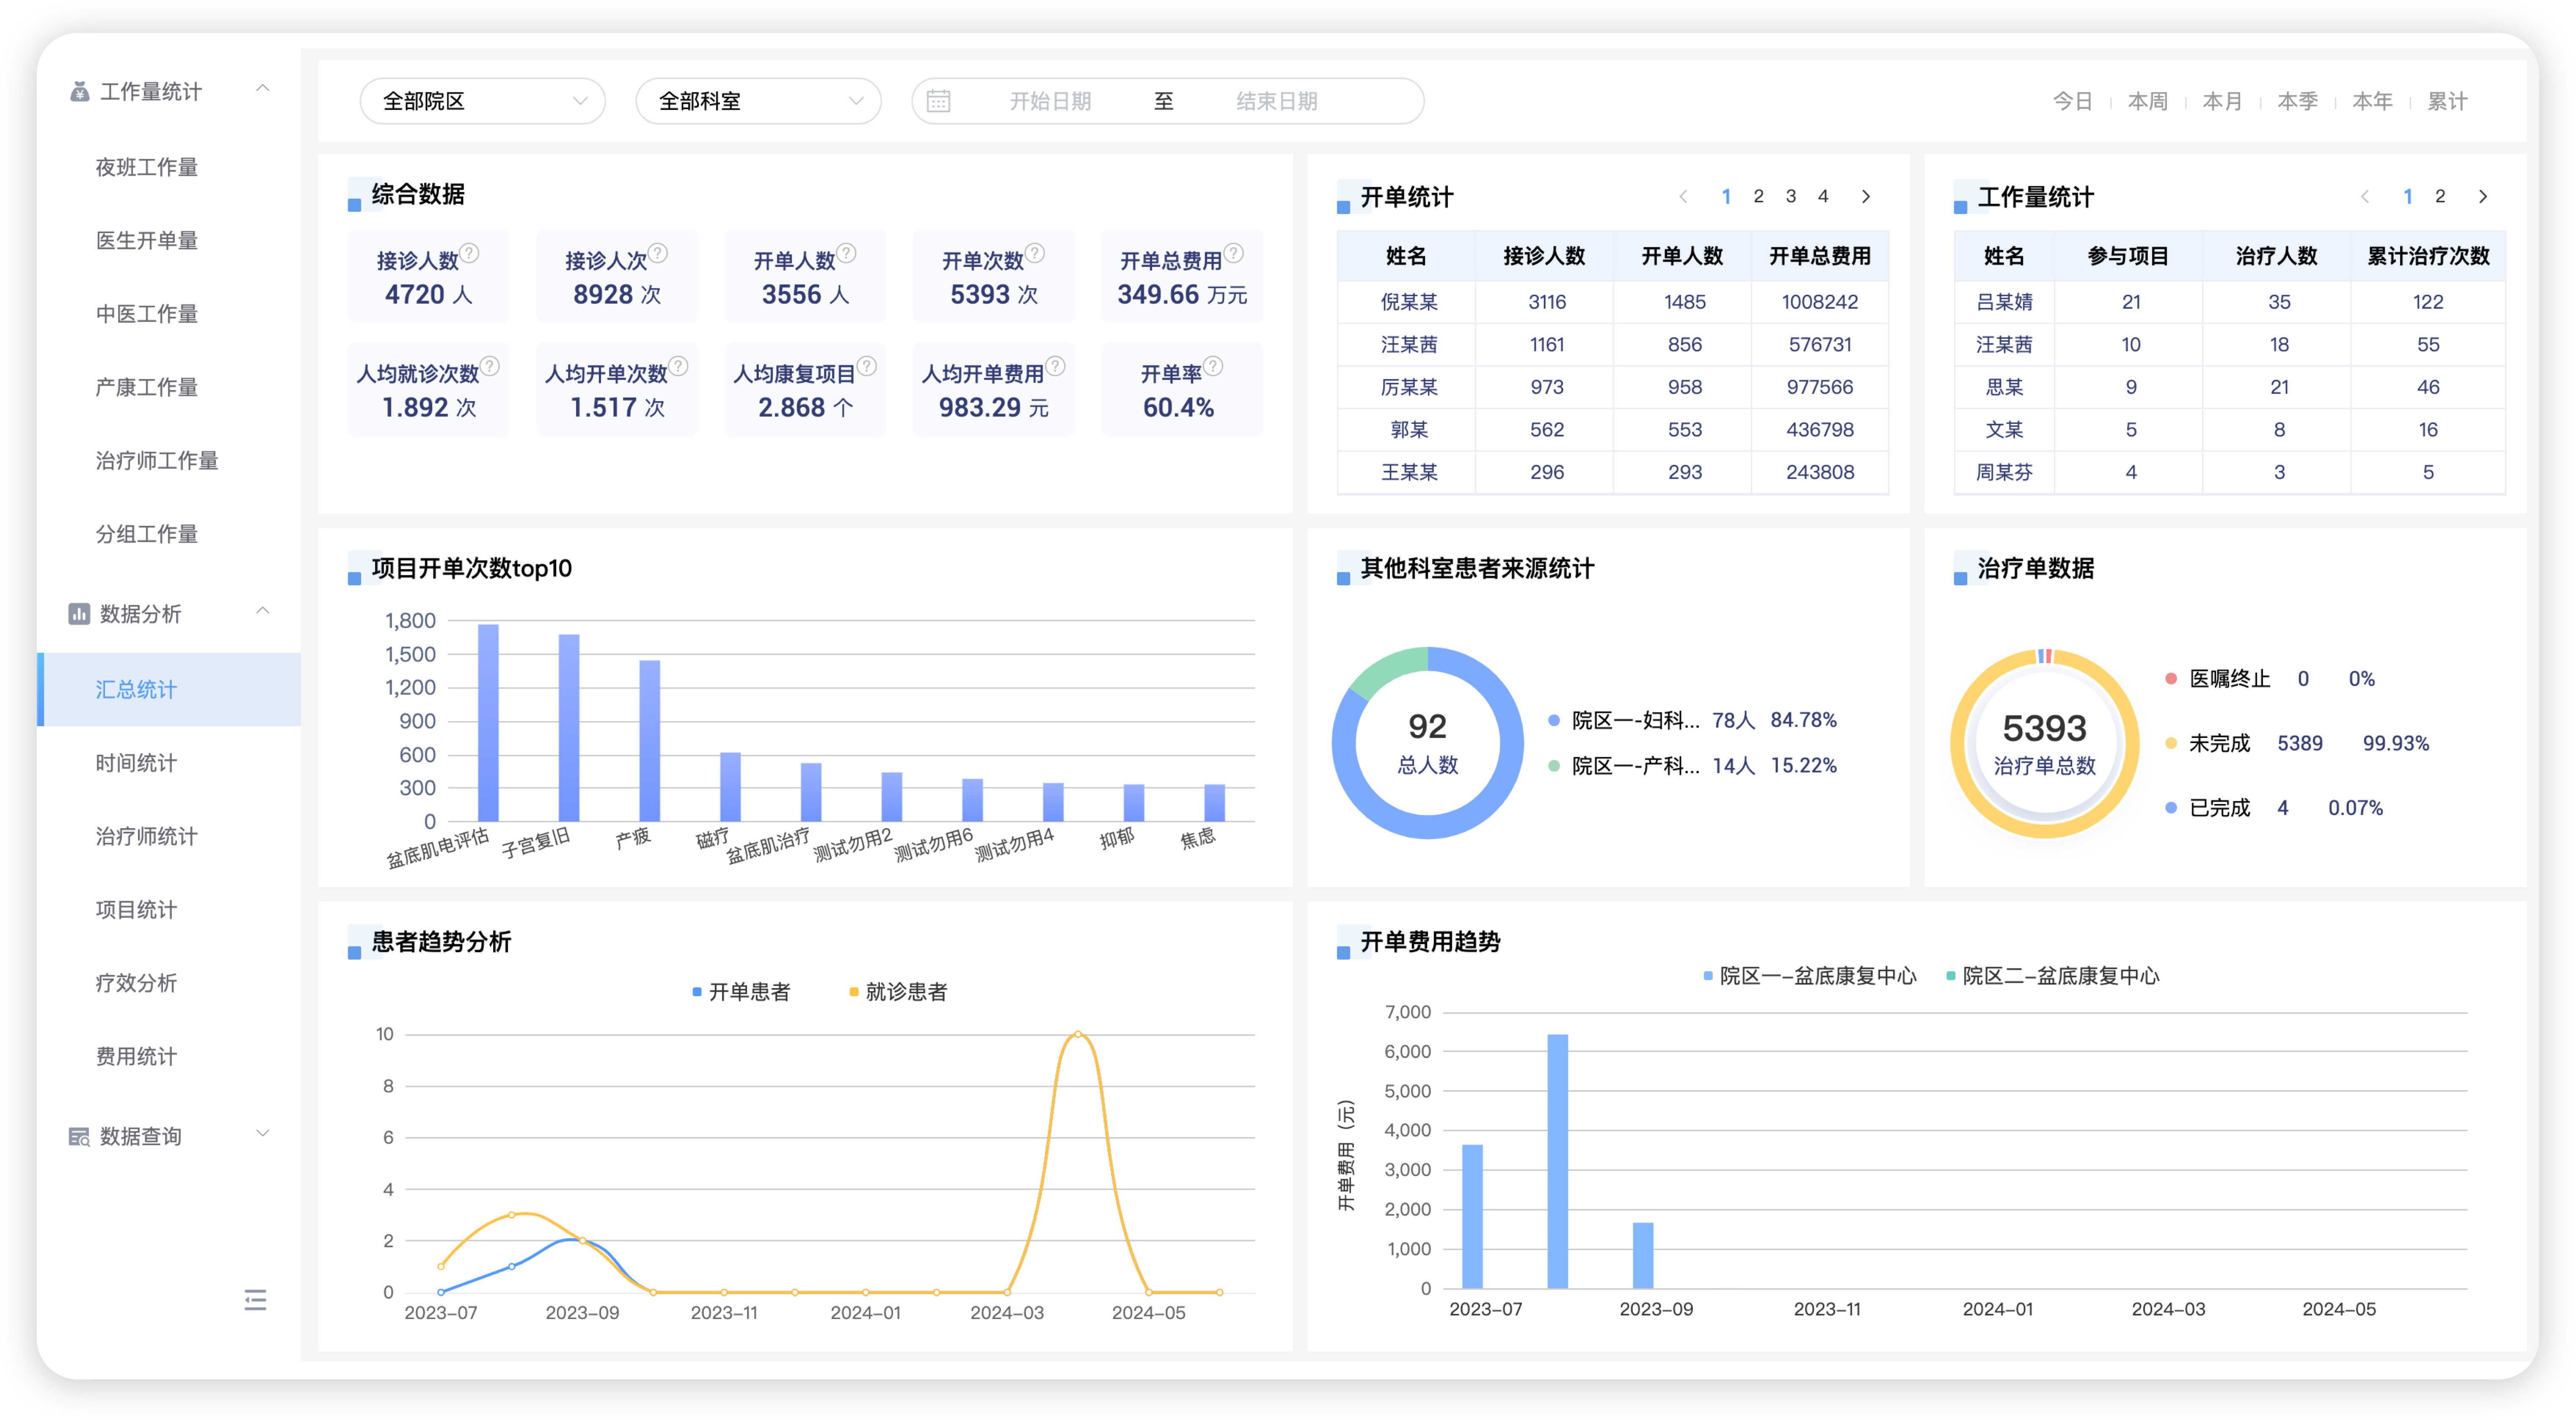
Task: Click help icon beside 人均开单费用
Action: pyautogui.click(x=1055, y=366)
